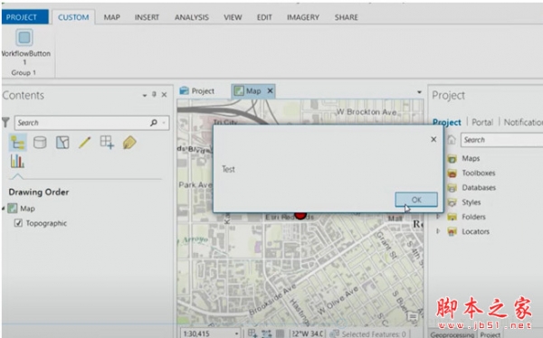Select List By Charts icon

[x=17, y=161]
